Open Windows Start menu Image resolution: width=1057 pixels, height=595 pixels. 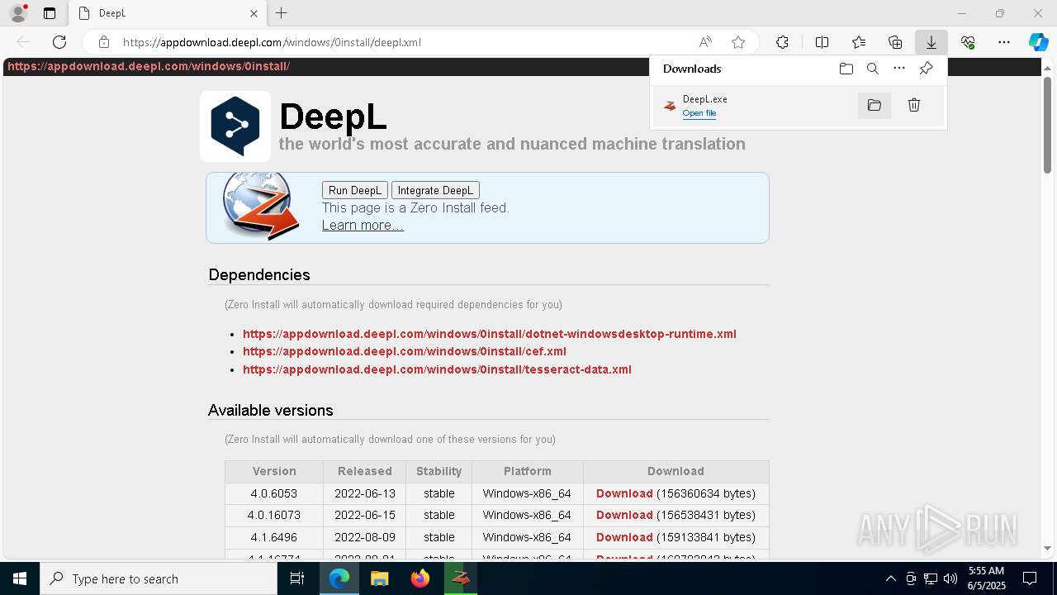20,578
